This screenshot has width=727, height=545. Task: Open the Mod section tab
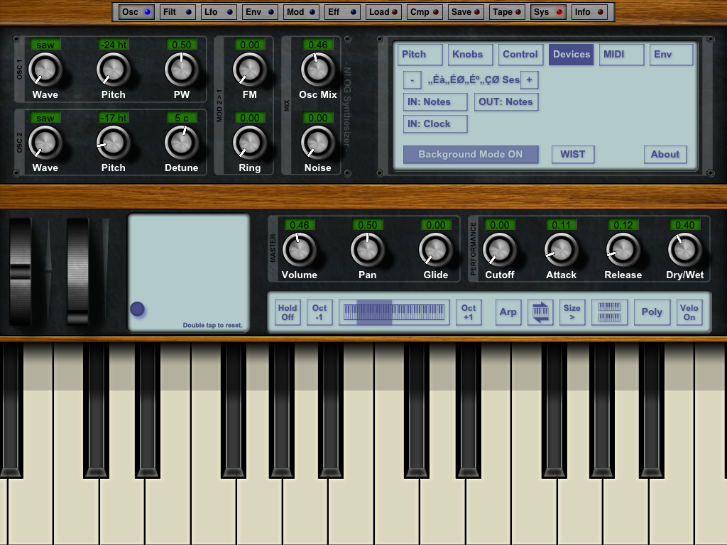coord(301,12)
